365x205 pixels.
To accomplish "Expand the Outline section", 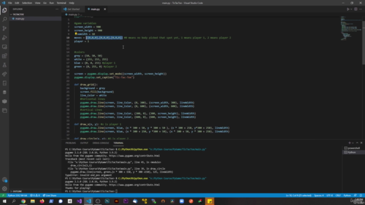I will point(35,191).
